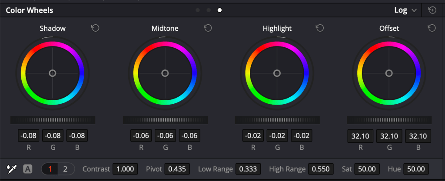Select the Shadow R value field
This screenshot has height=181, width=445.
tap(29, 136)
